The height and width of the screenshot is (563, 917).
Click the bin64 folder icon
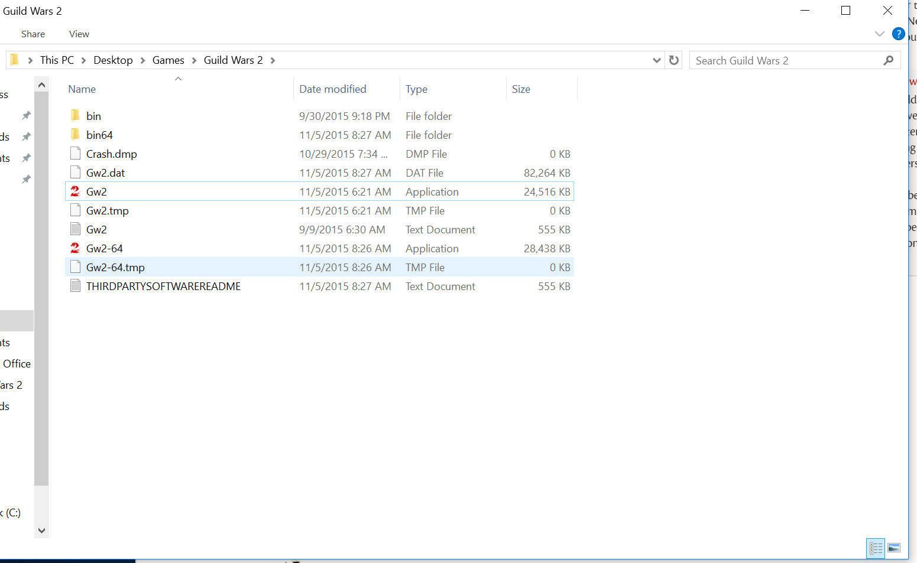point(75,135)
